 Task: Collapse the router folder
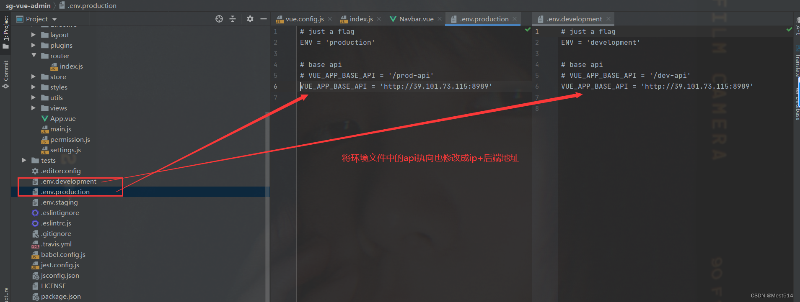tap(34, 56)
